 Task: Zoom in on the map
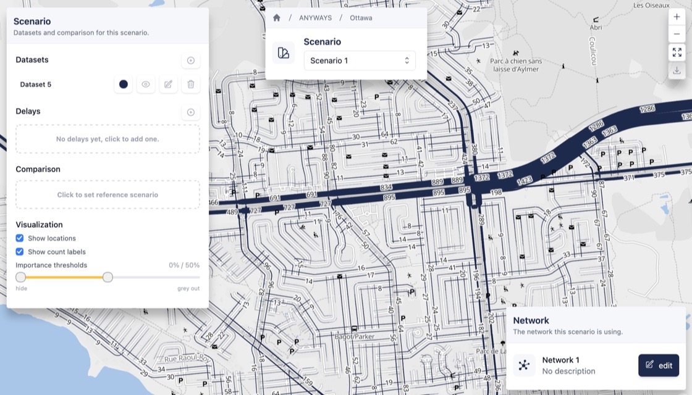pos(677,17)
